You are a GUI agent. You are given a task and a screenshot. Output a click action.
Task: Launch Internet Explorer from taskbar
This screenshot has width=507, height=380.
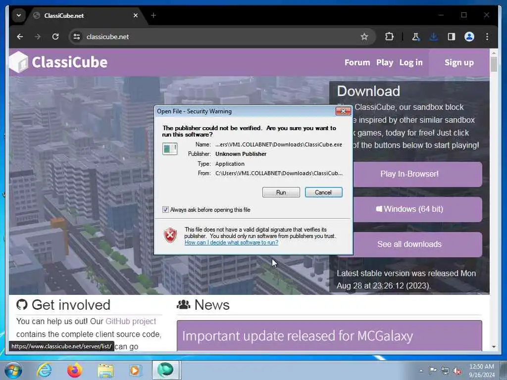coord(44,370)
